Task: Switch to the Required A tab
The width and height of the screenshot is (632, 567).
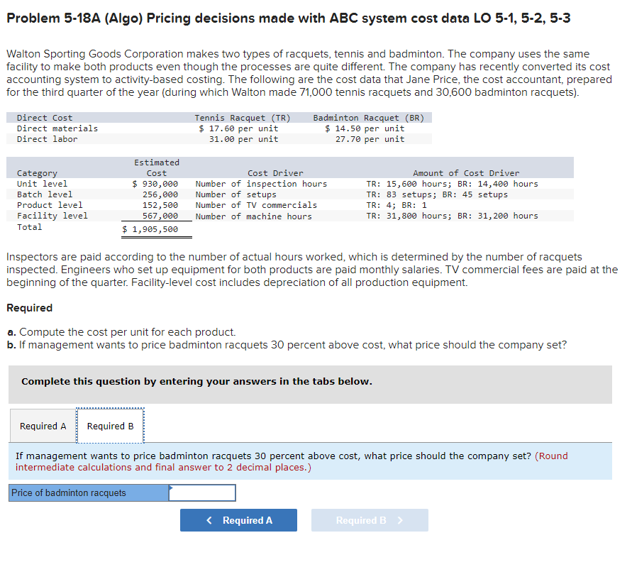Action: tap(43, 426)
